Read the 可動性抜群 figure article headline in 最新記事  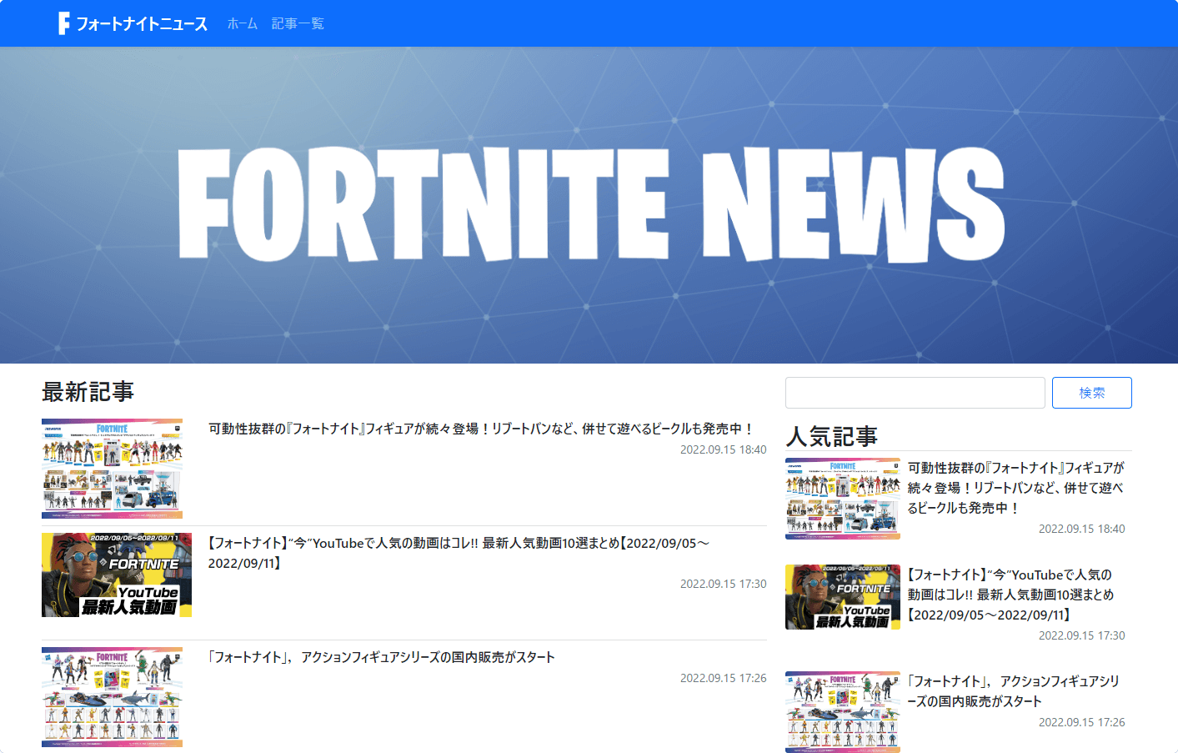[481, 429]
